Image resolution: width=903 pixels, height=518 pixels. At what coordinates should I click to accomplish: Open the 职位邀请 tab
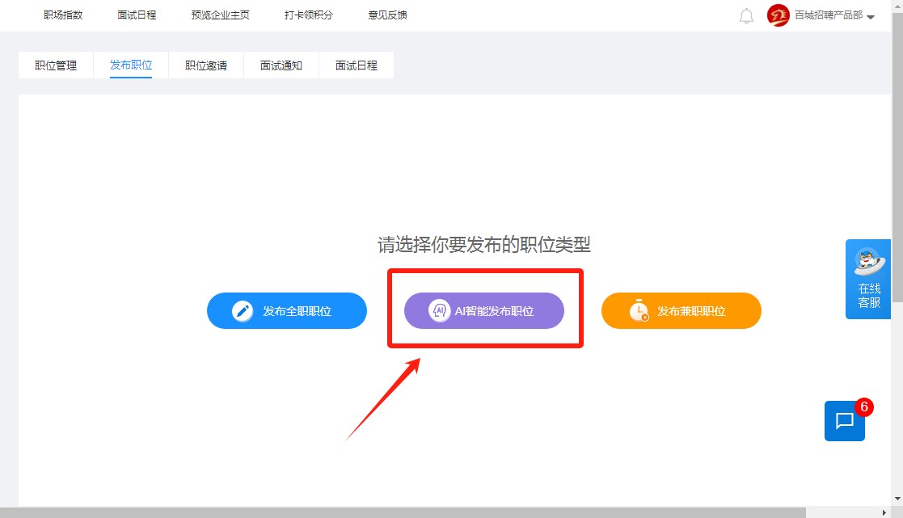pos(206,65)
